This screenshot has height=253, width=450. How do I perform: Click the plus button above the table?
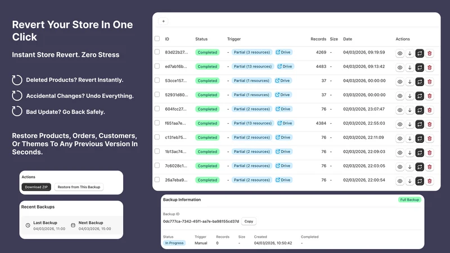(x=163, y=21)
